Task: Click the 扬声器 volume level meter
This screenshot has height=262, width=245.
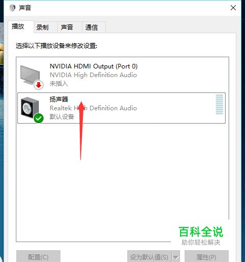Action: 219,105
